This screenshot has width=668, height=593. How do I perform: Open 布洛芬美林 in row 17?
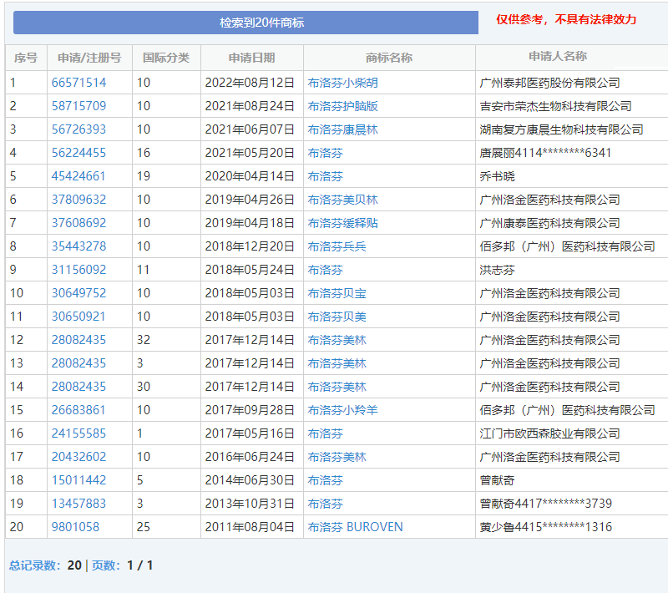tap(337, 457)
